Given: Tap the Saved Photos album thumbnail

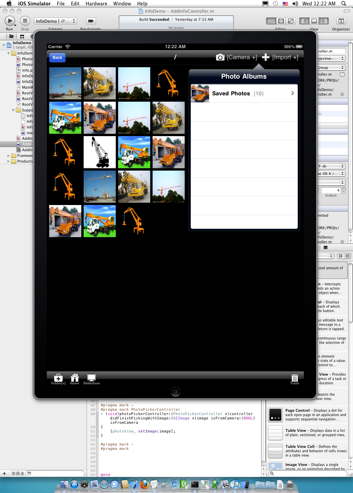Looking at the screenshot, I should tap(200, 93).
